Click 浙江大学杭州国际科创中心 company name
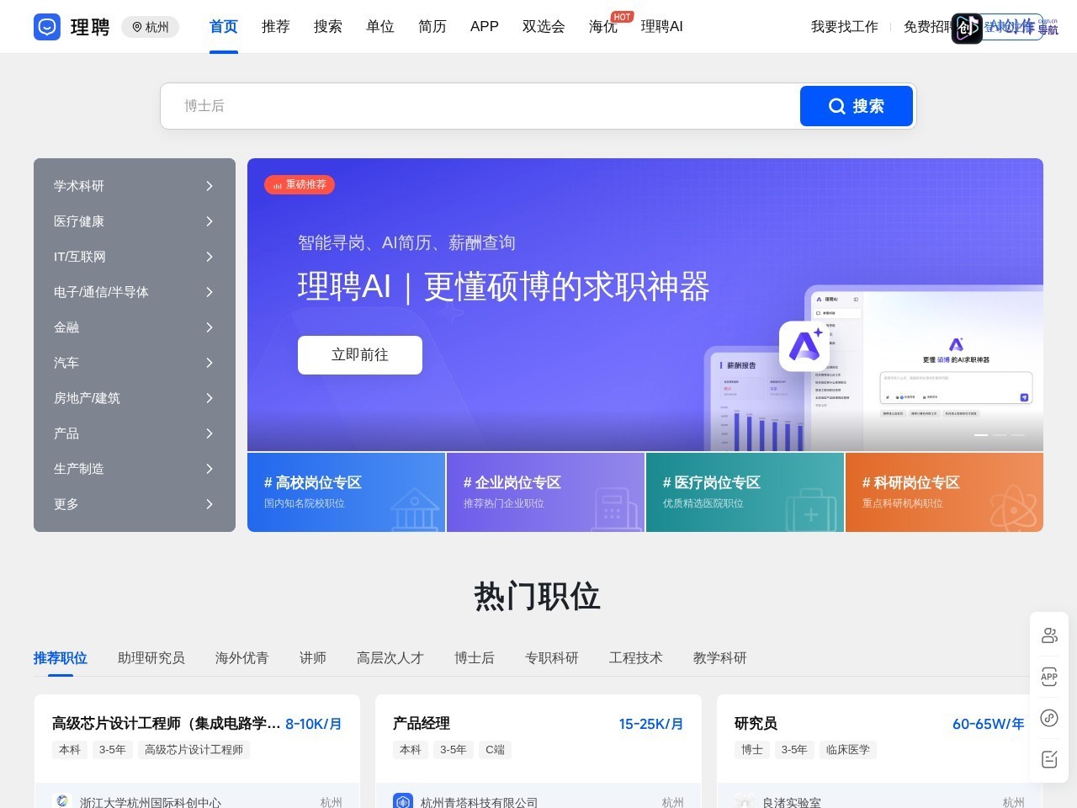Screen dimensions: 1077x808 point(151,802)
